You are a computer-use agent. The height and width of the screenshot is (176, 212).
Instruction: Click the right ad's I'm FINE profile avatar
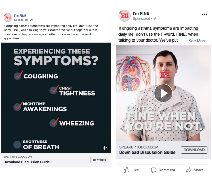pos(124,16)
